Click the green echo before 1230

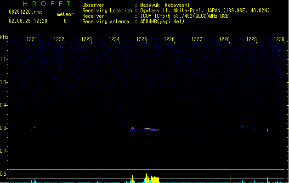[267, 130]
